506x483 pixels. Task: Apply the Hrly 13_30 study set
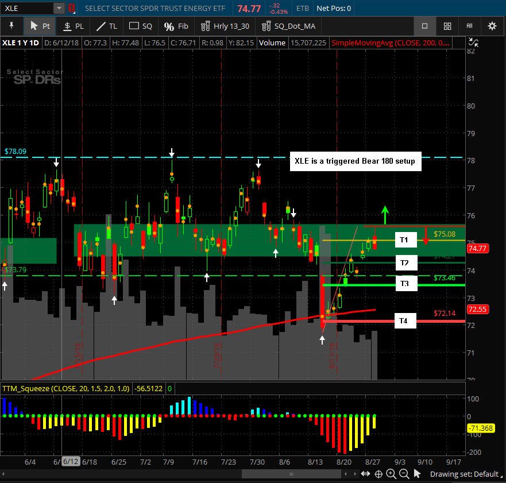[225, 26]
